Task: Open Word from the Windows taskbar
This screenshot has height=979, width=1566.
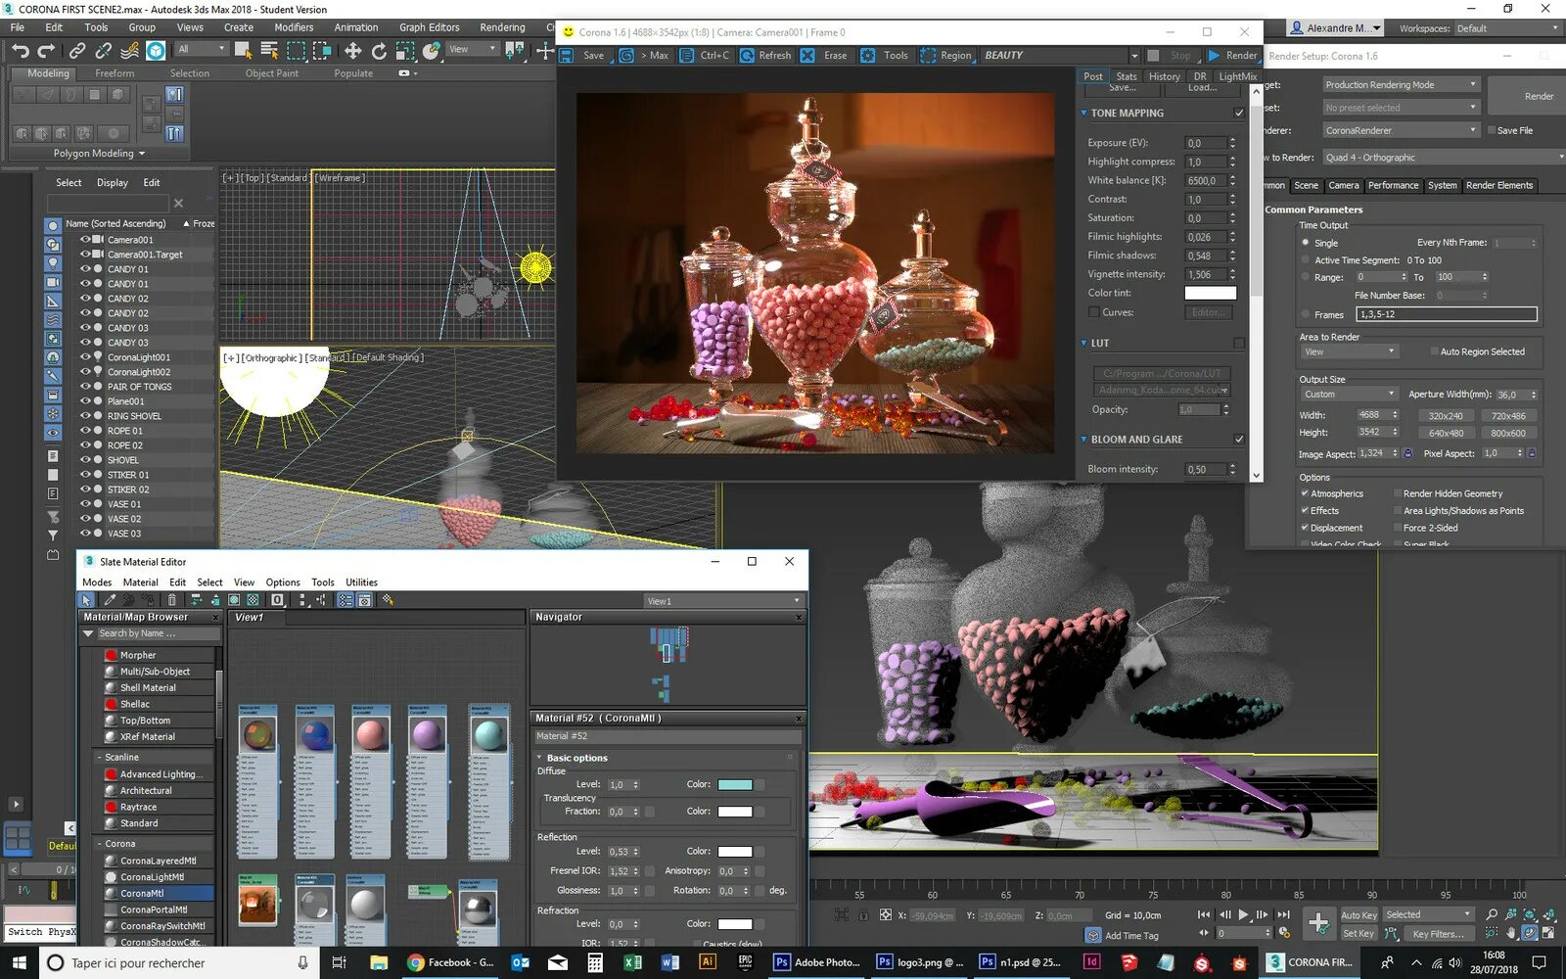Action: coord(669,962)
